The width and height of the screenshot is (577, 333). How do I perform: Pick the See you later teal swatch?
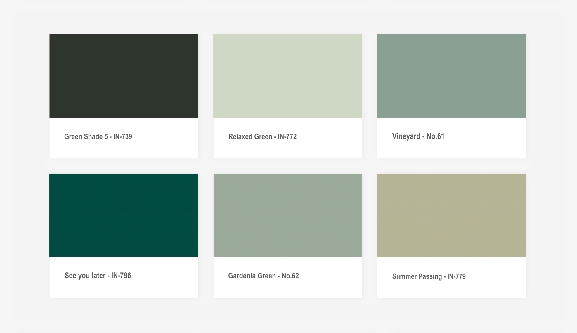tap(124, 215)
